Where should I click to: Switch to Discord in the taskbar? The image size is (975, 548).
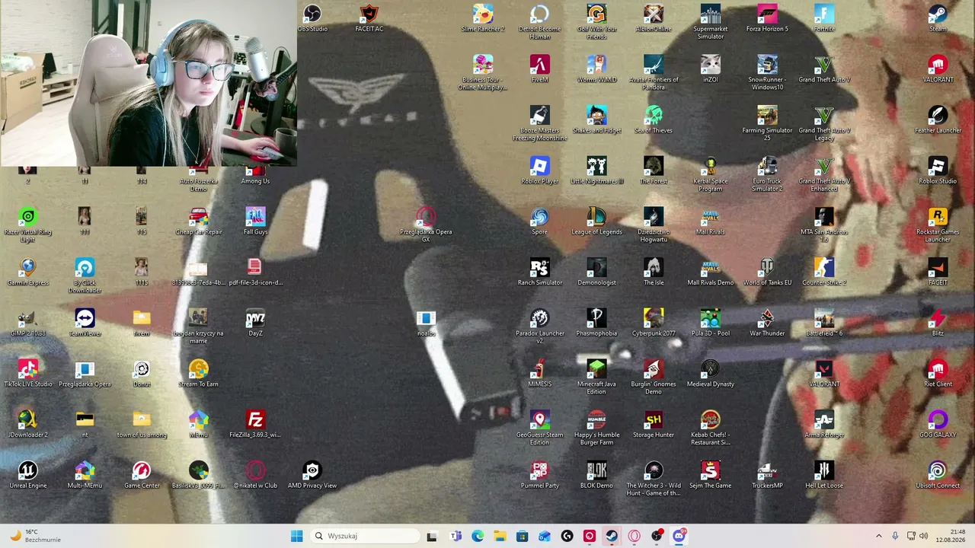(x=679, y=536)
